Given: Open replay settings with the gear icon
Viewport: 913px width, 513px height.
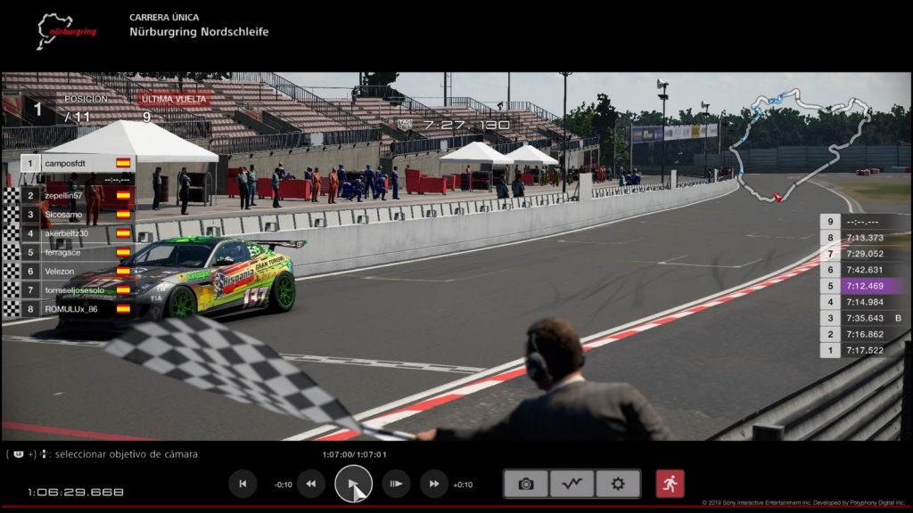Looking at the screenshot, I should 618,484.
